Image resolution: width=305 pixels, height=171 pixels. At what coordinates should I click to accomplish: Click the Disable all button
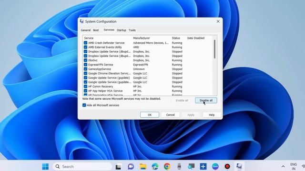point(206,100)
